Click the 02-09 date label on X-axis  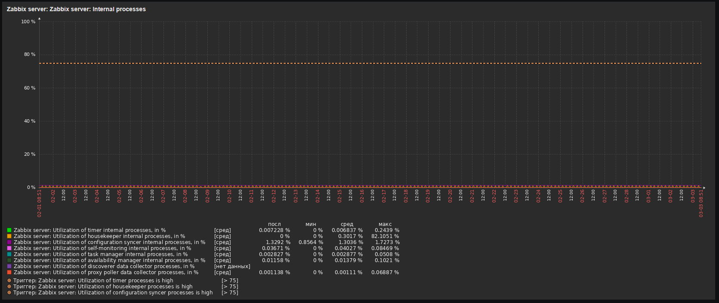tap(207, 196)
